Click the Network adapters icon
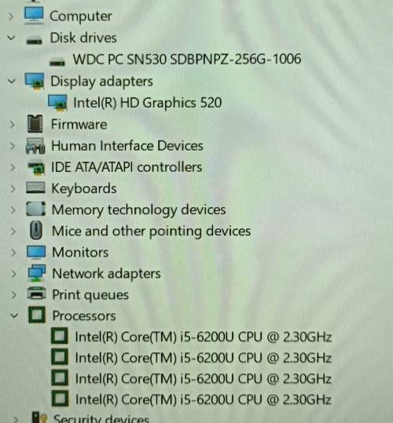 point(36,273)
